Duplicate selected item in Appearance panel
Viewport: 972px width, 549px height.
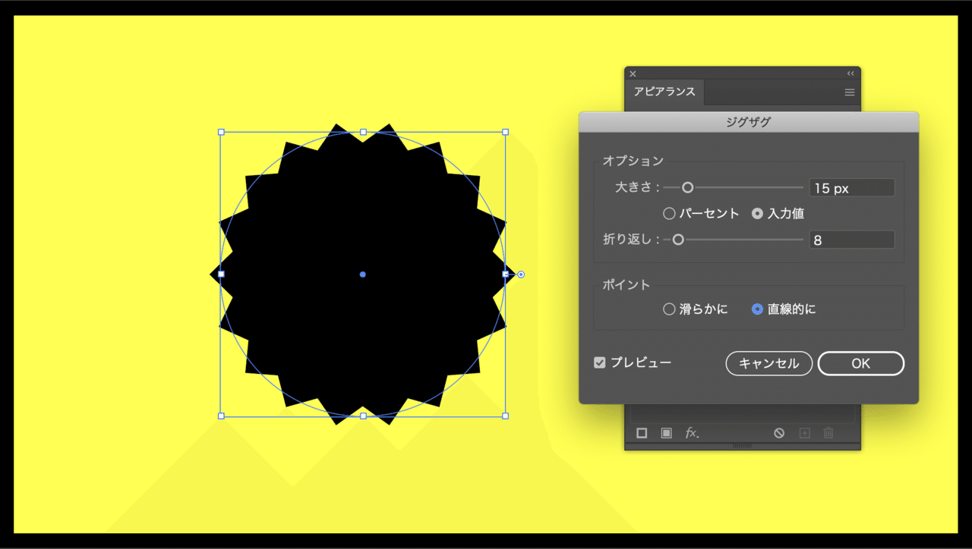pos(804,433)
